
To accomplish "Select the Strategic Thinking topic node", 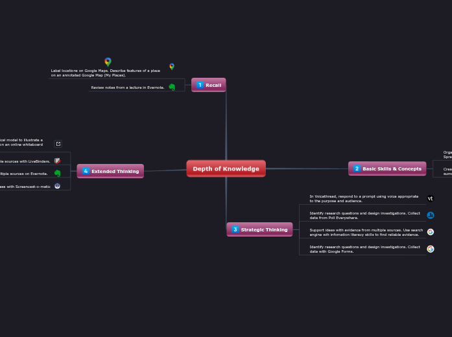I will click(x=259, y=229).
